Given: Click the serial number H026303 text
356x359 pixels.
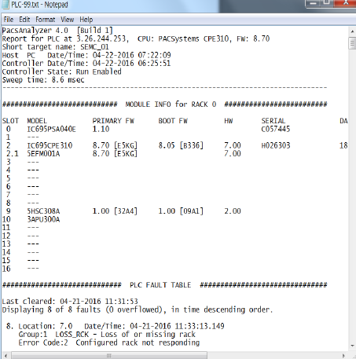Looking at the screenshot, I should (276, 145).
